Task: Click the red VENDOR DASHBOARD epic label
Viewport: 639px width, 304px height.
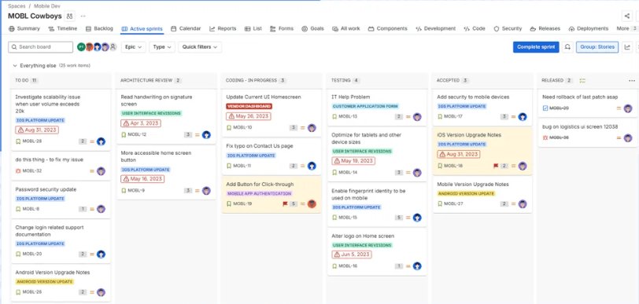Action: coord(249,106)
